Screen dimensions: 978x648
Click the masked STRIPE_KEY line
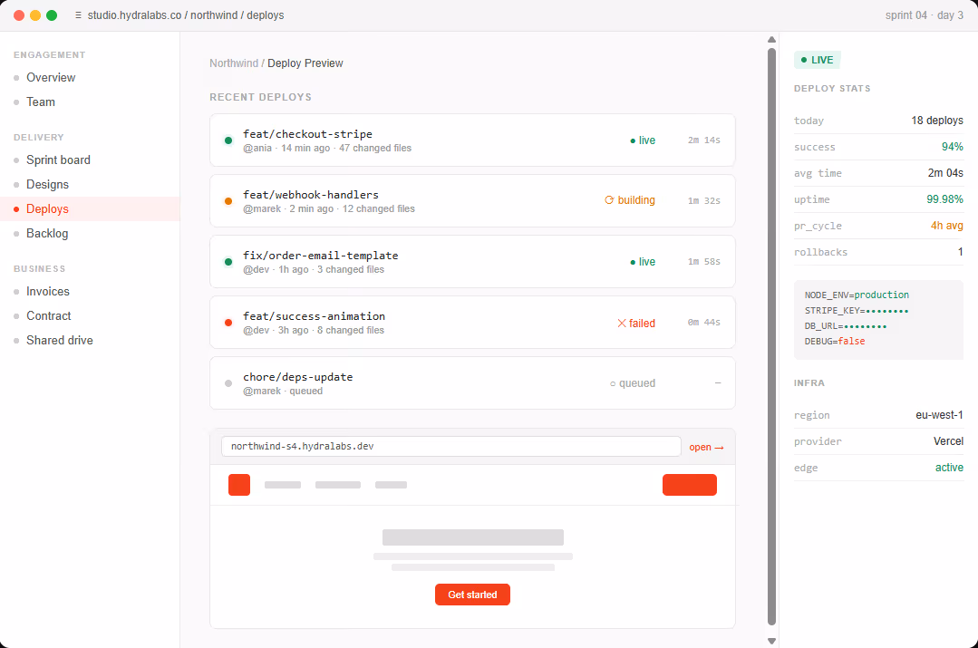point(857,311)
